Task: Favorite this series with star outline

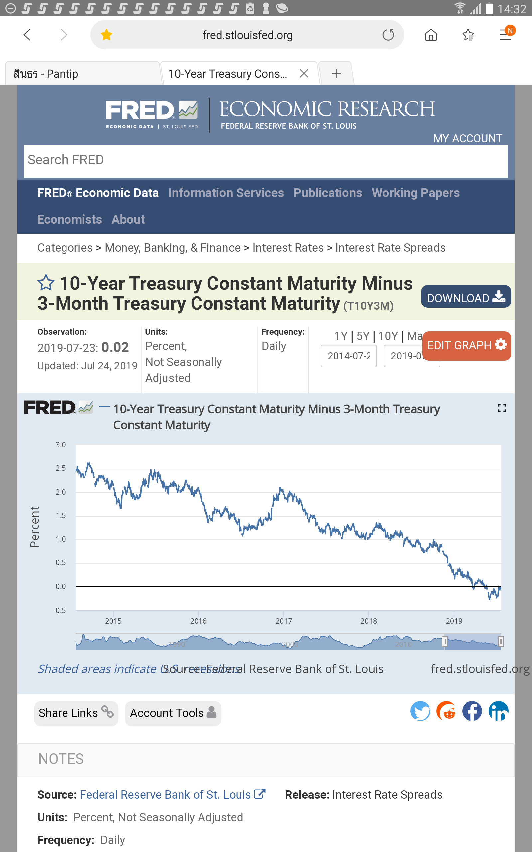Action: click(46, 283)
